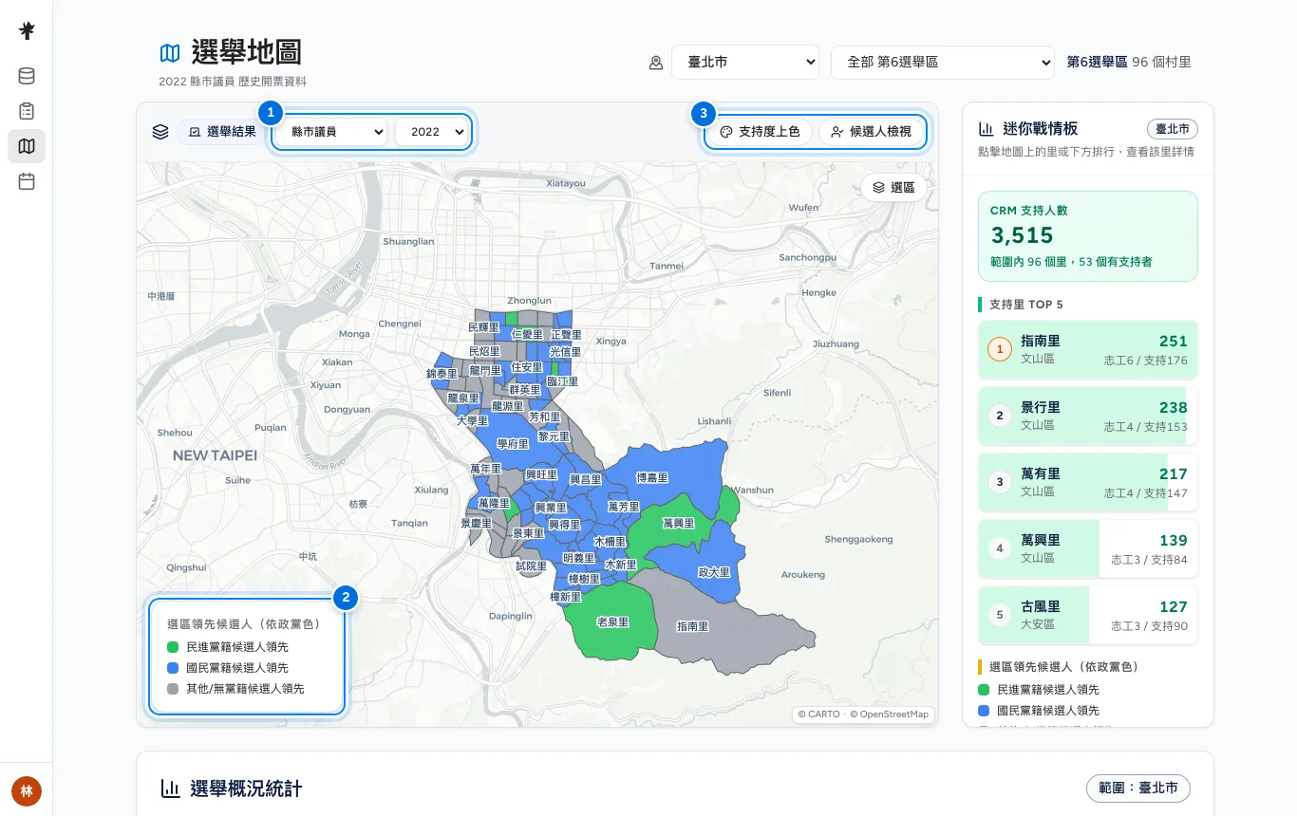The width and height of the screenshot is (1297, 816).
Task: Open the 2022 year dropdown
Action: pyautogui.click(x=432, y=132)
